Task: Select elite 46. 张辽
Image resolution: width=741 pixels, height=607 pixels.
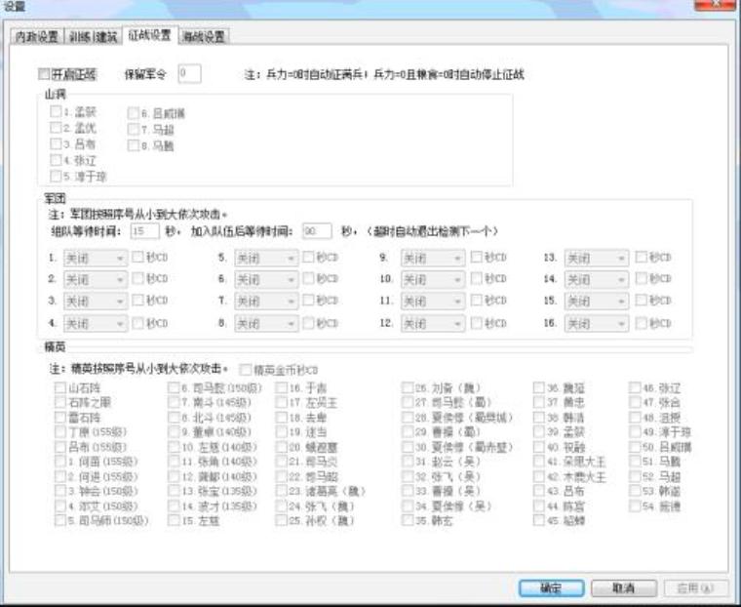Action: pos(635,388)
